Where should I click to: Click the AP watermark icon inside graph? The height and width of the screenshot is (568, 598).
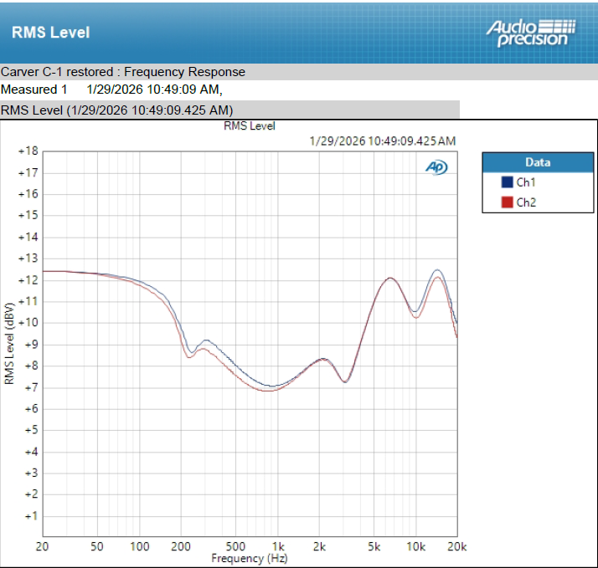[x=436, y=167]
